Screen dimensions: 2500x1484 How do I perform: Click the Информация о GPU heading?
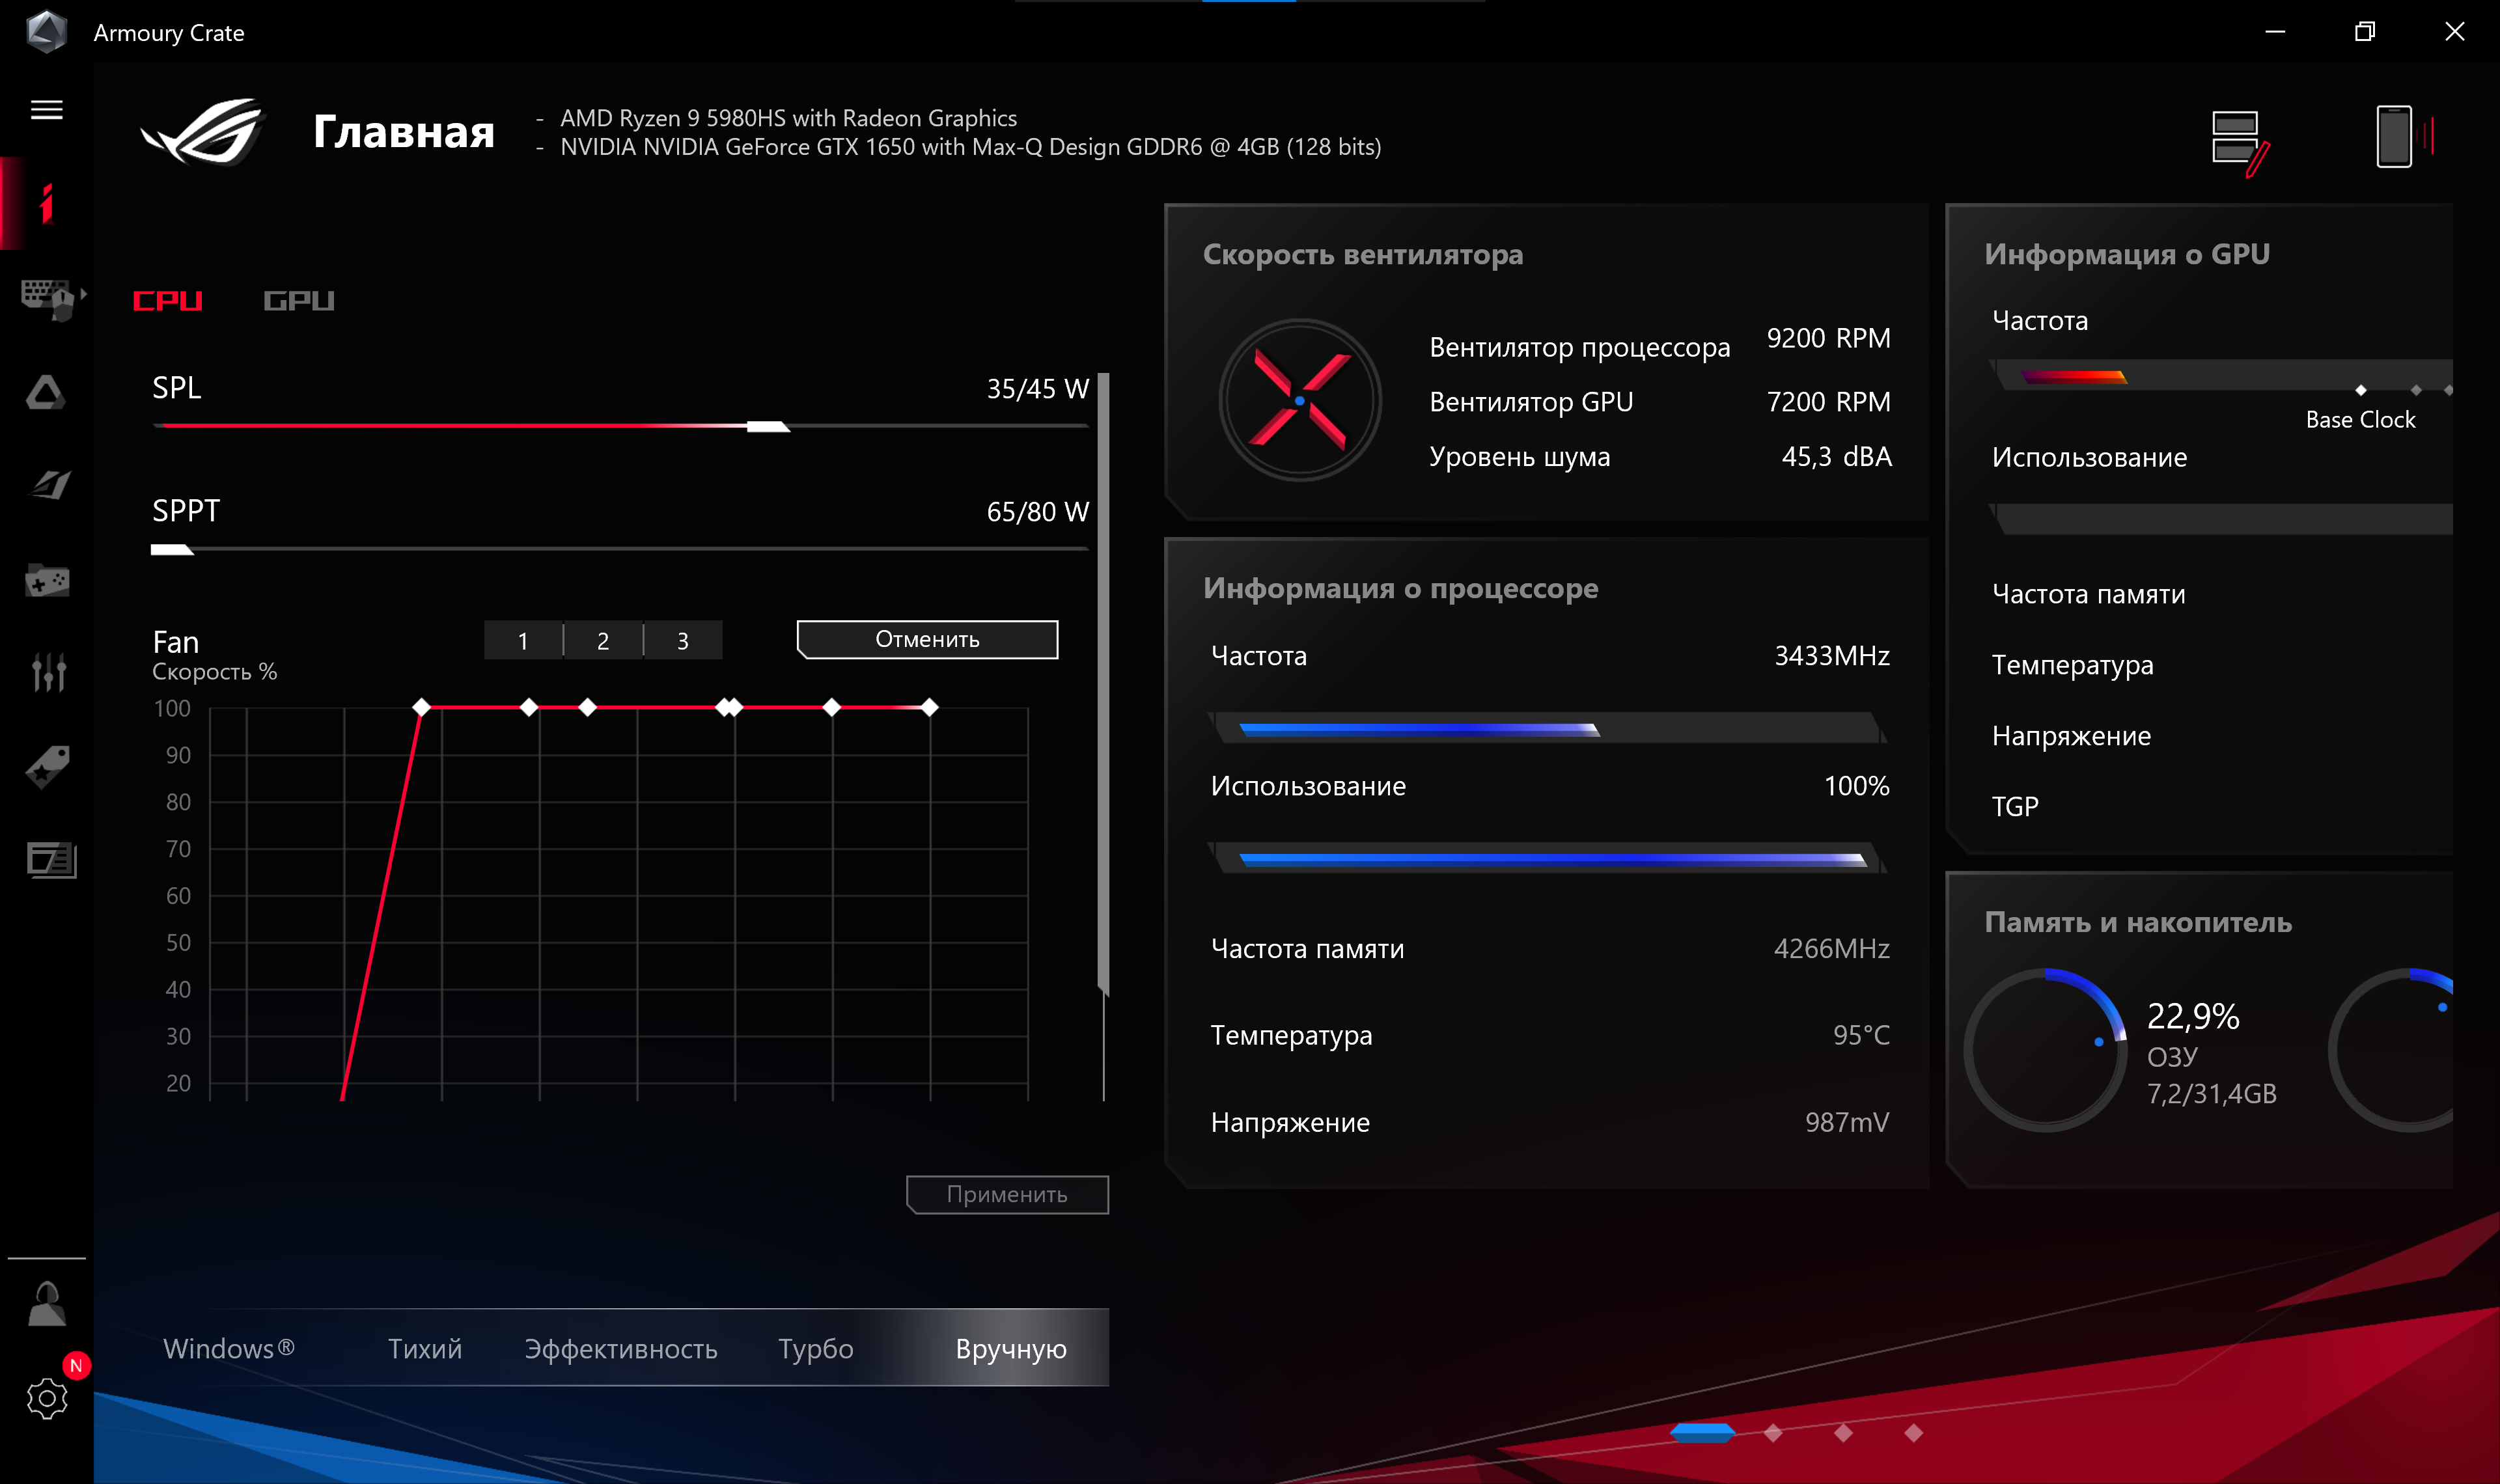(x=2126, y=254)
